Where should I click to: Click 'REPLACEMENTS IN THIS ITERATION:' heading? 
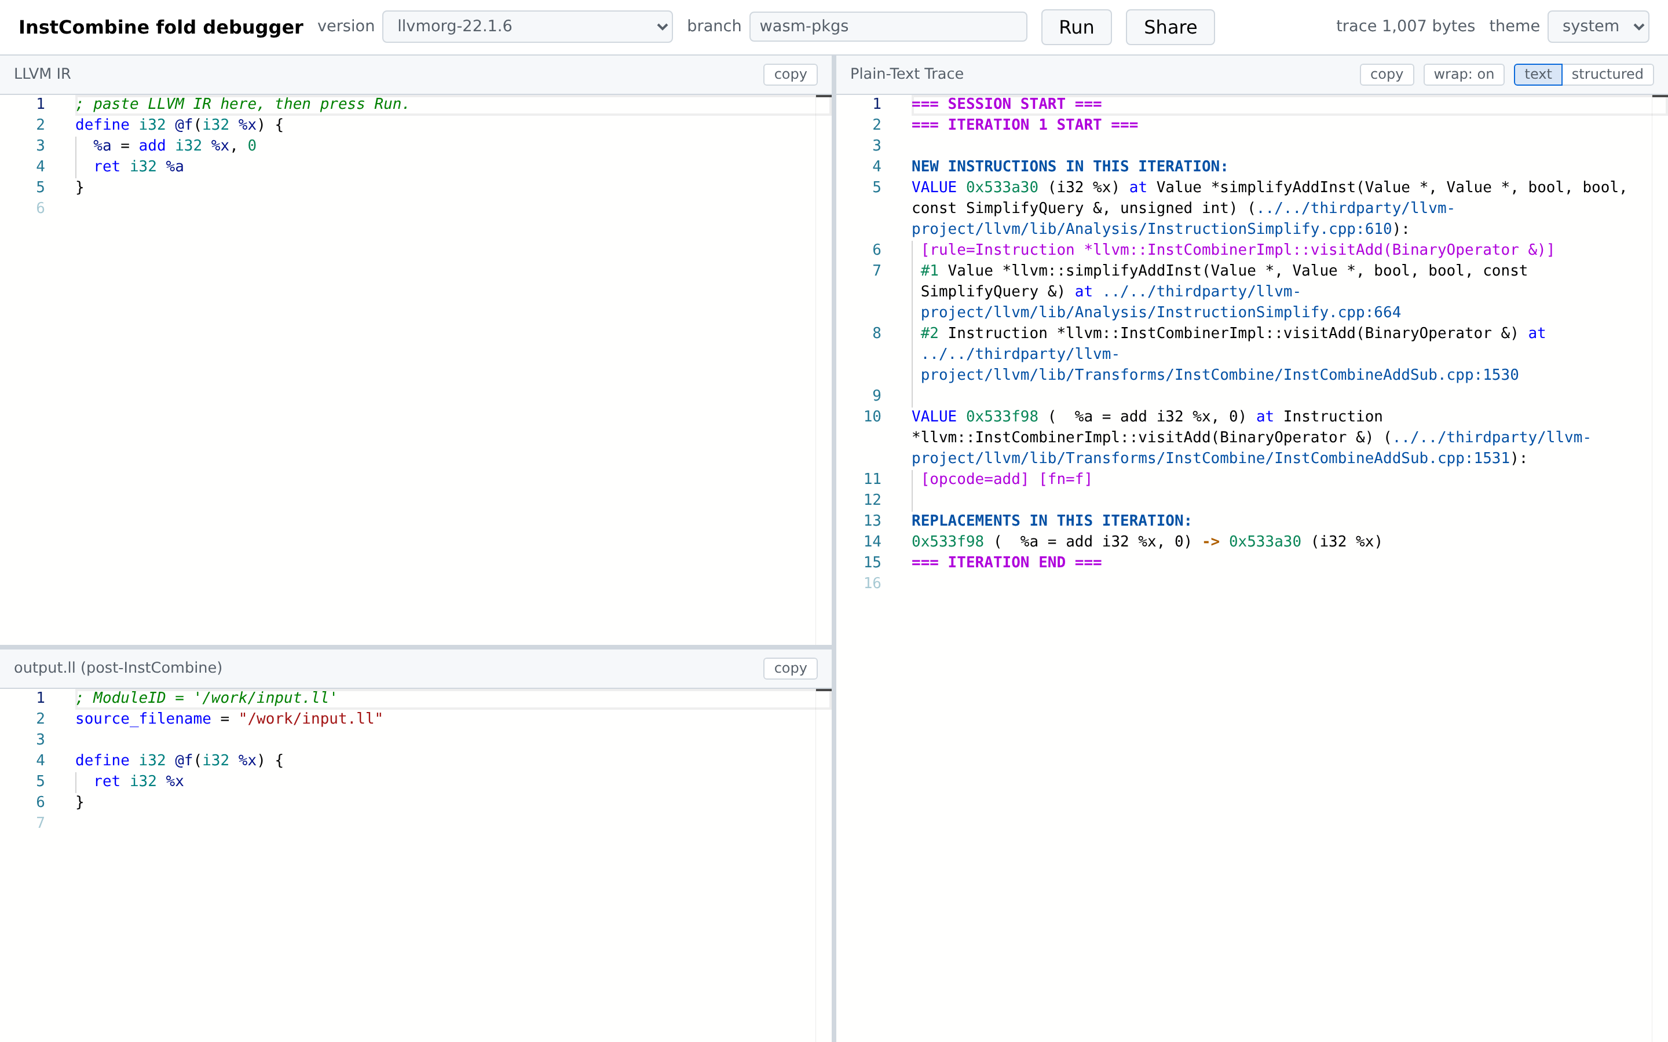pyautogui.click(x=1051, y=521)
